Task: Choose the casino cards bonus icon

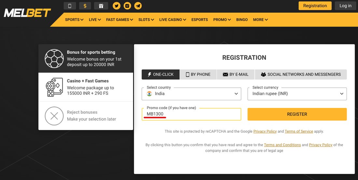Action: [x=54, y=87]
